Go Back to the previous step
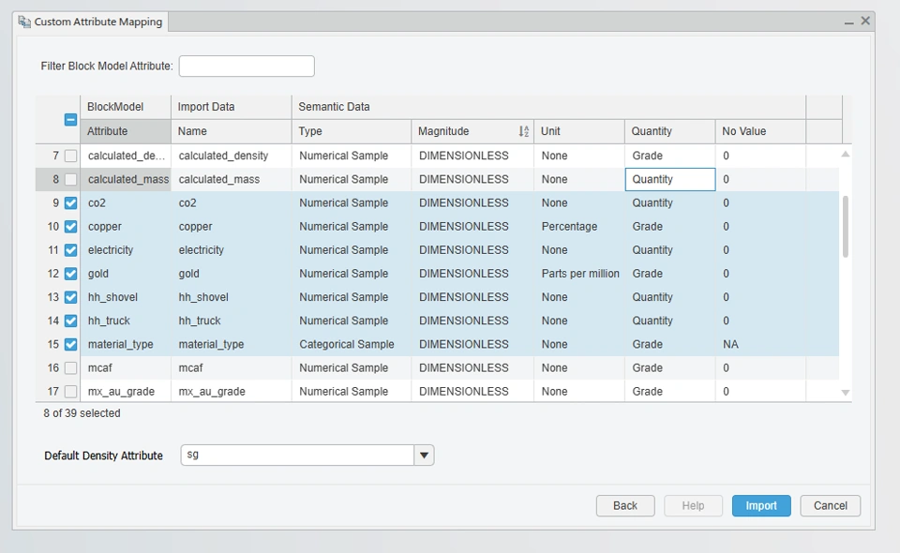Screen dimensions: 900x553 point(625,506)
